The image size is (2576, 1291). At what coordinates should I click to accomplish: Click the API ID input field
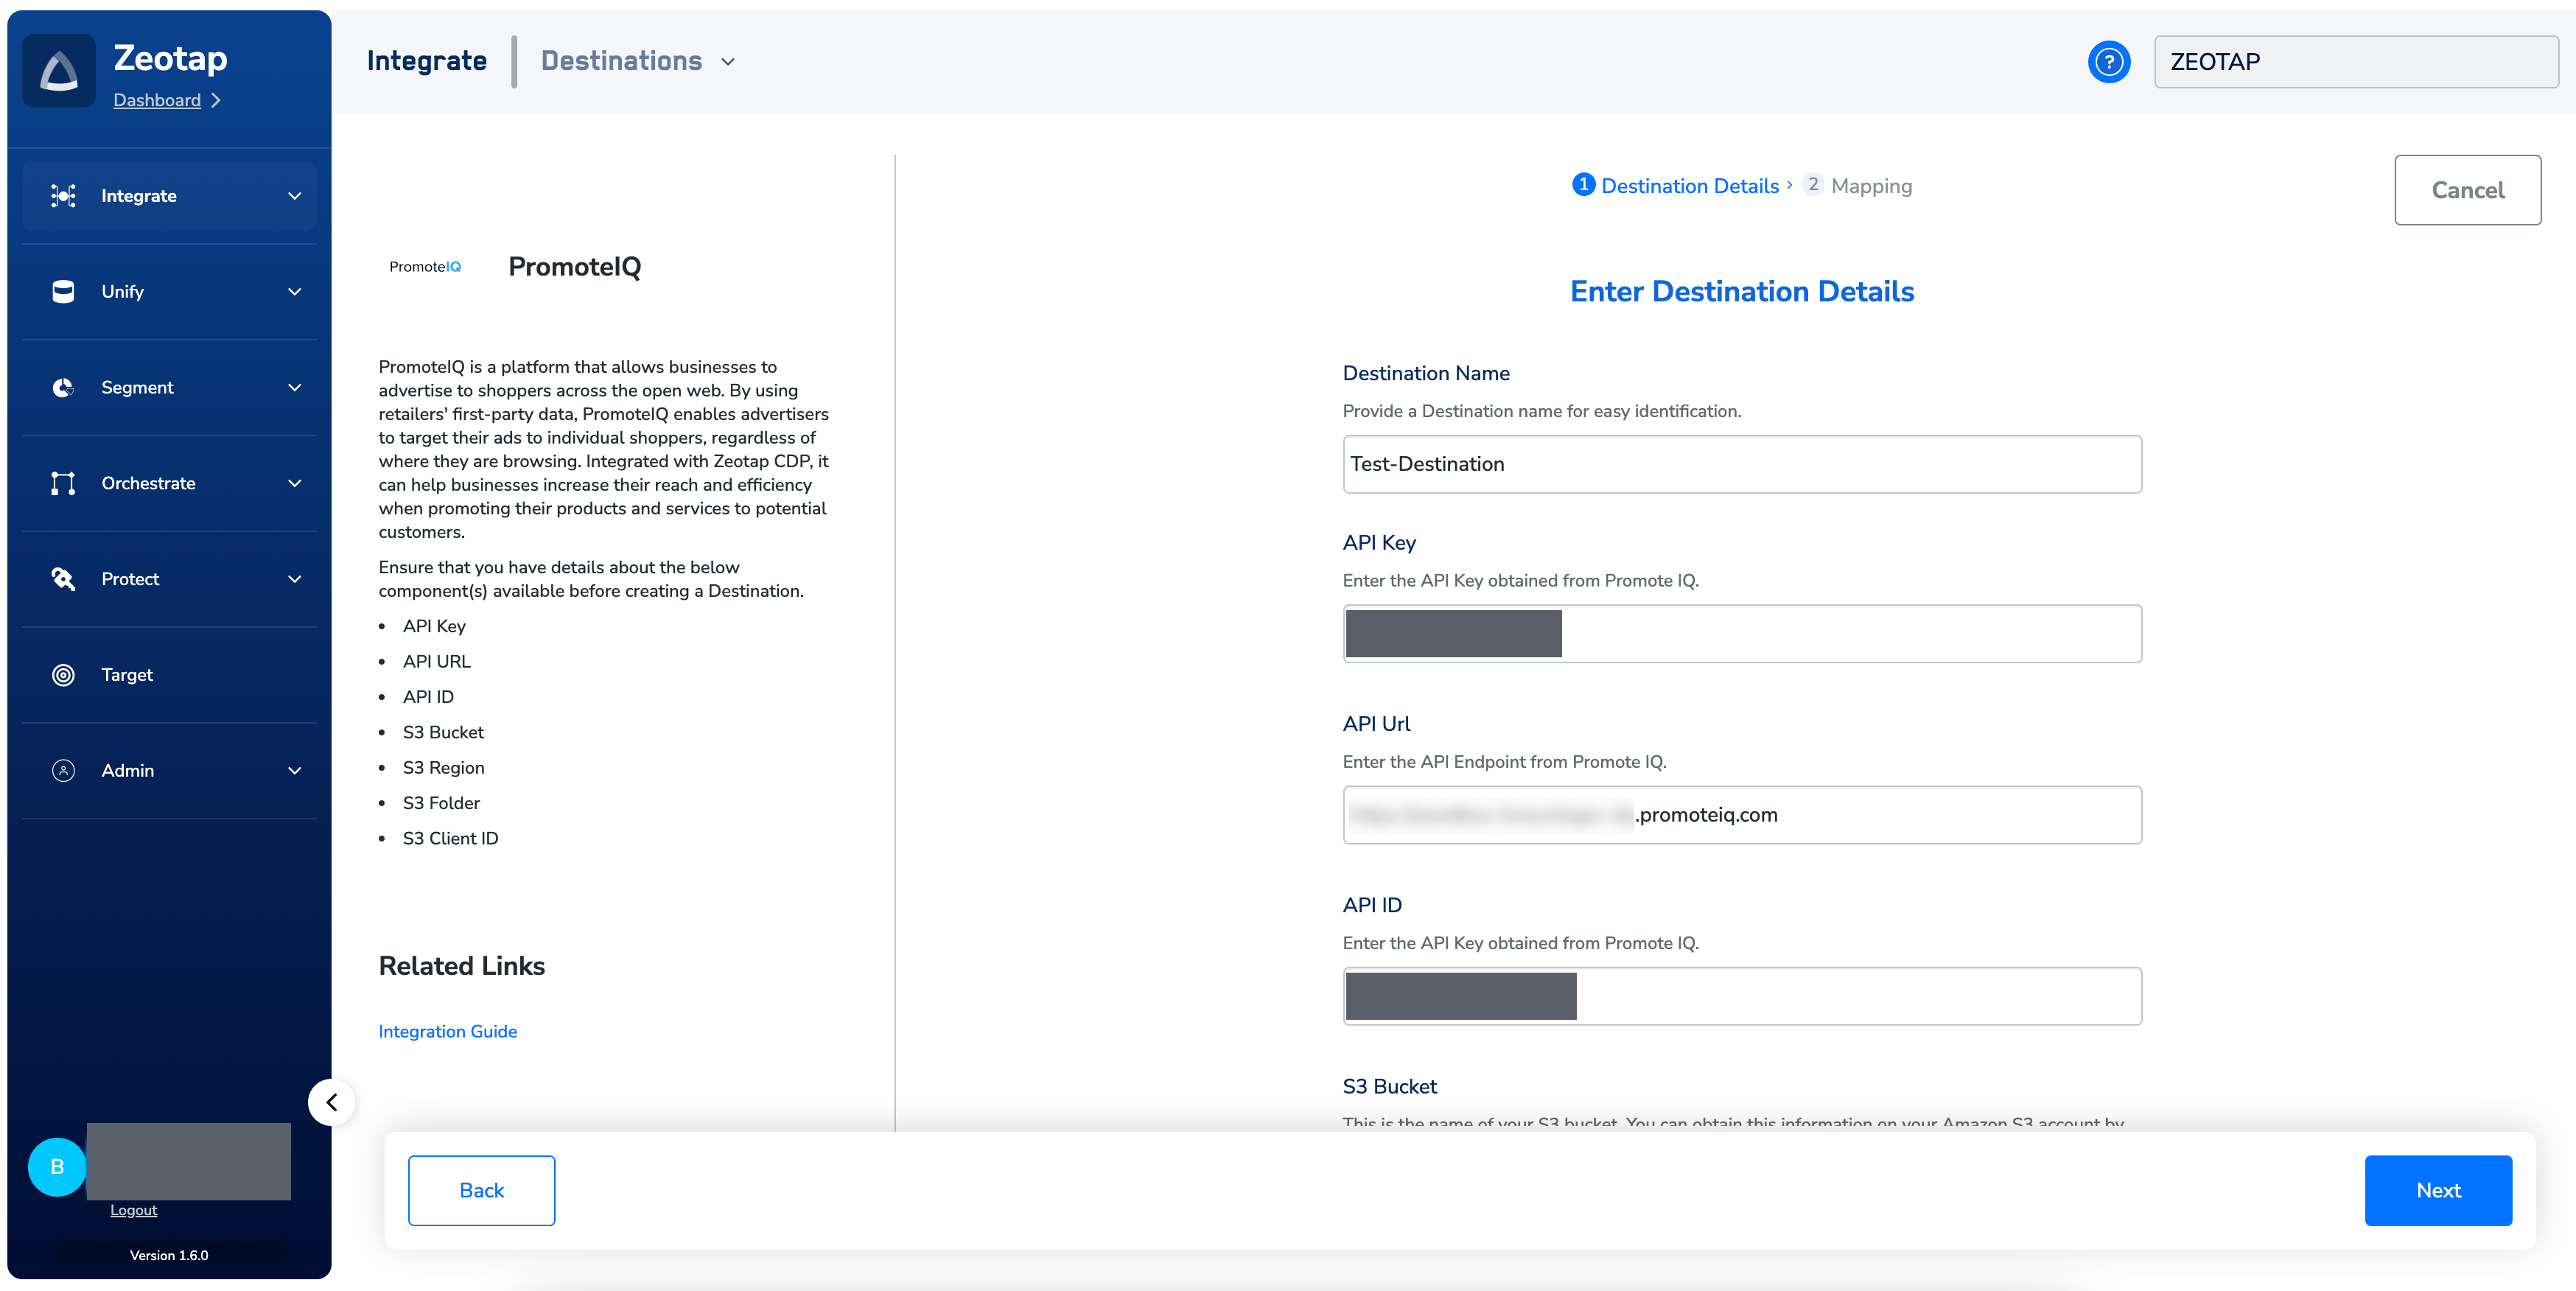point(1742,996)
